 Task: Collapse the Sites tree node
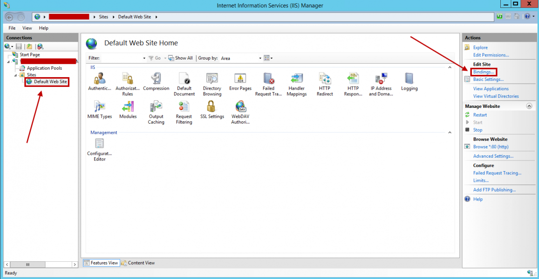[x=15, y=75]
